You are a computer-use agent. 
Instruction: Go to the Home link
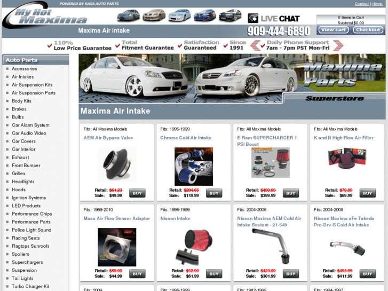[377, 4]
